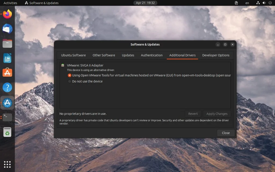
Task: Click the Apply Changes button
Action: tap(217, 113)
